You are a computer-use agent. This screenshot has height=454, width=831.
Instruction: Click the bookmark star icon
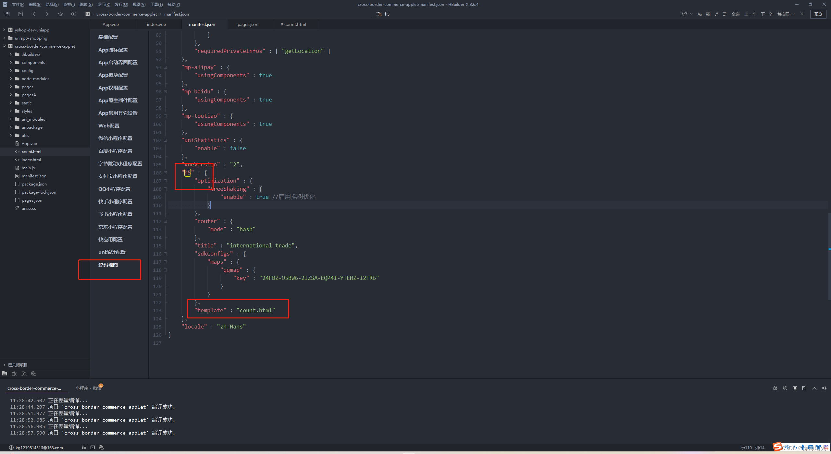pos(60,14)
